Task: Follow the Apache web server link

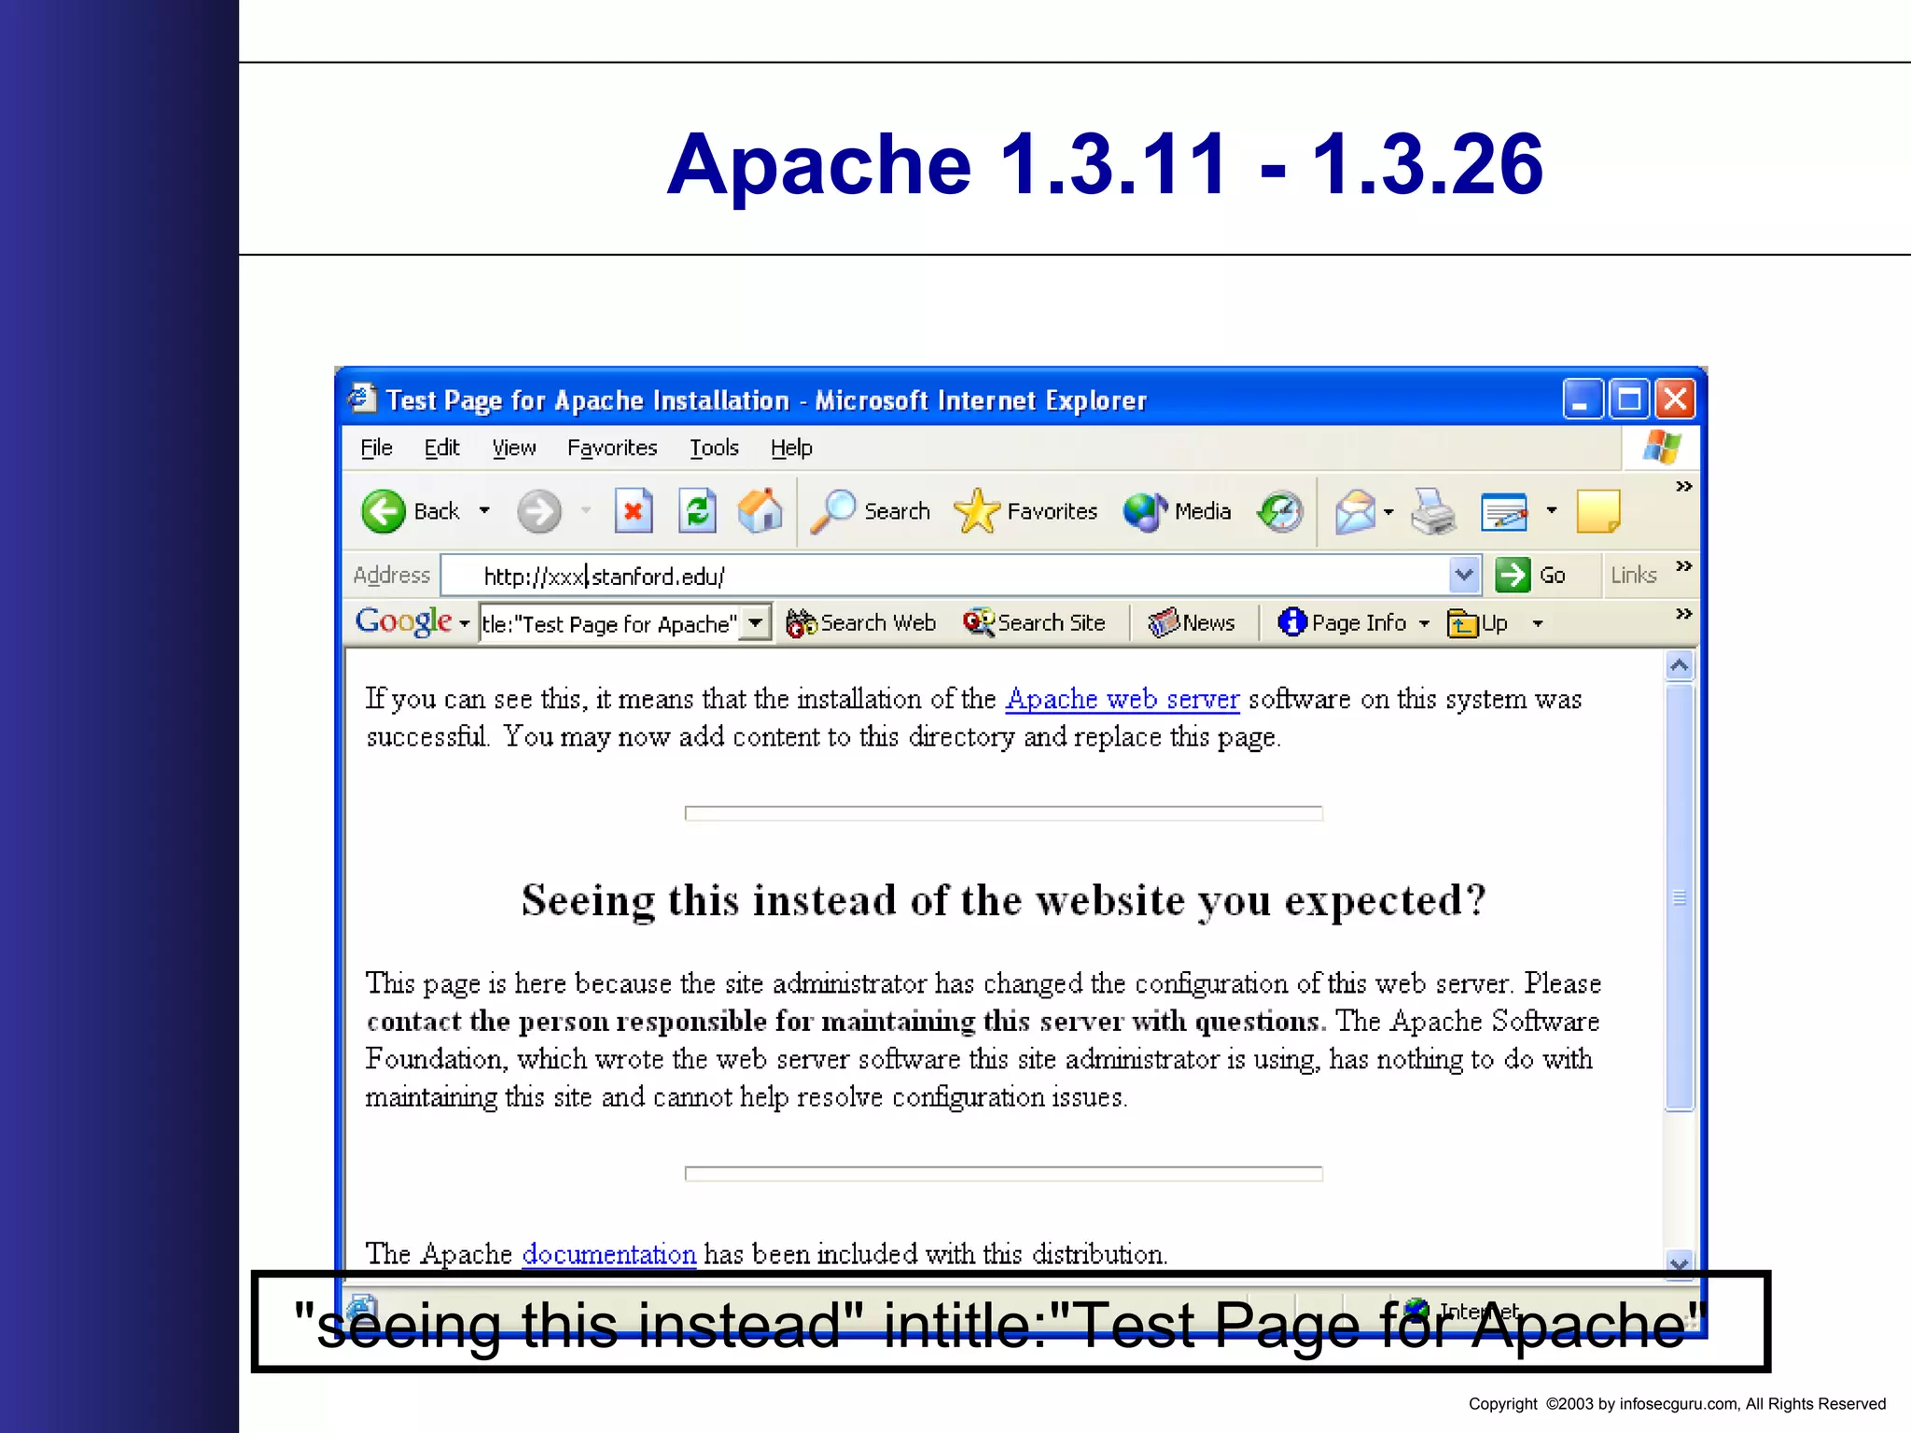Action: (x=1123, y=699)
